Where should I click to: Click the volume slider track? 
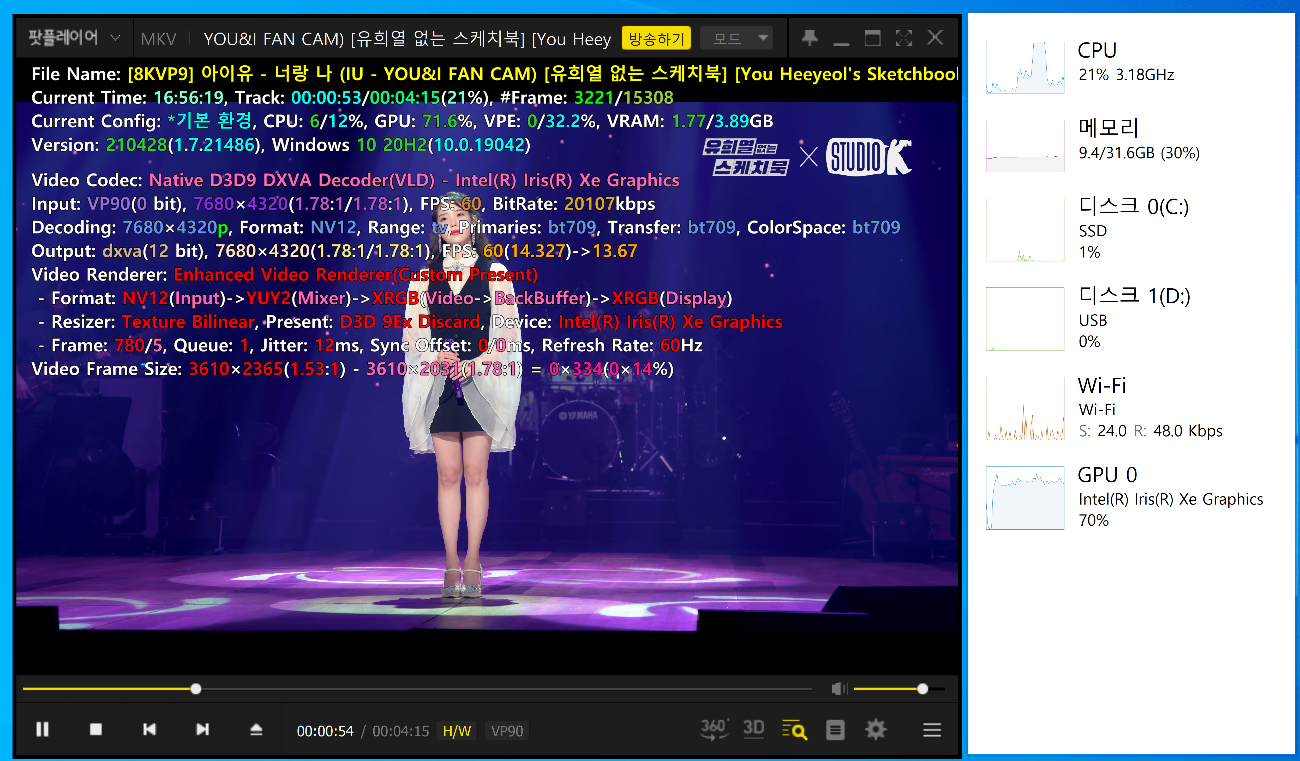887,689
